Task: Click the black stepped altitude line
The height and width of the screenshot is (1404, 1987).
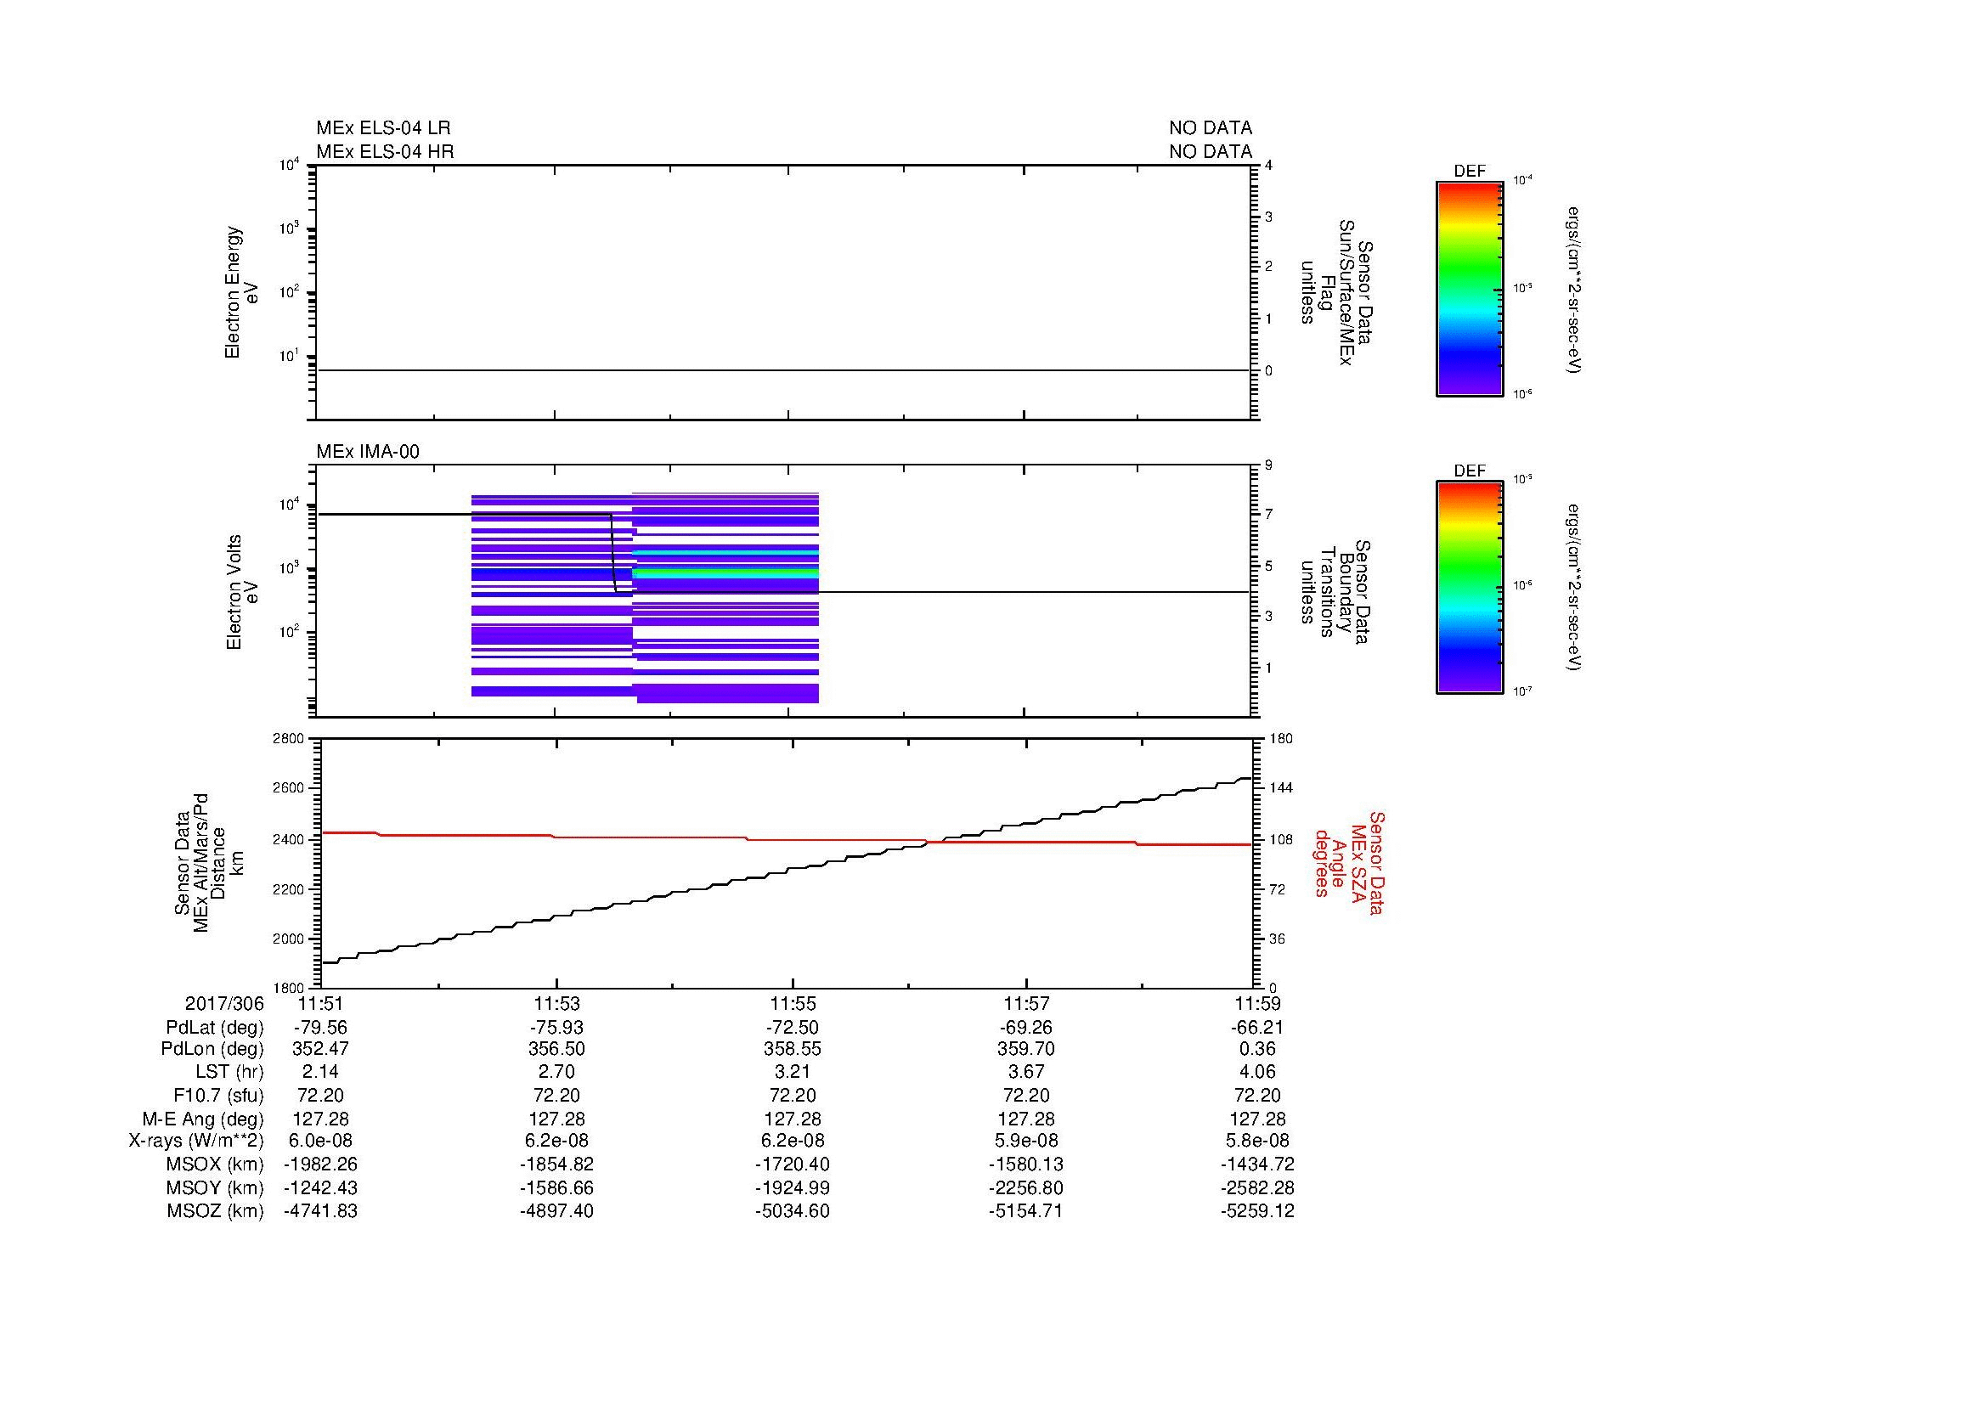Action: click(x=786, y=871)
